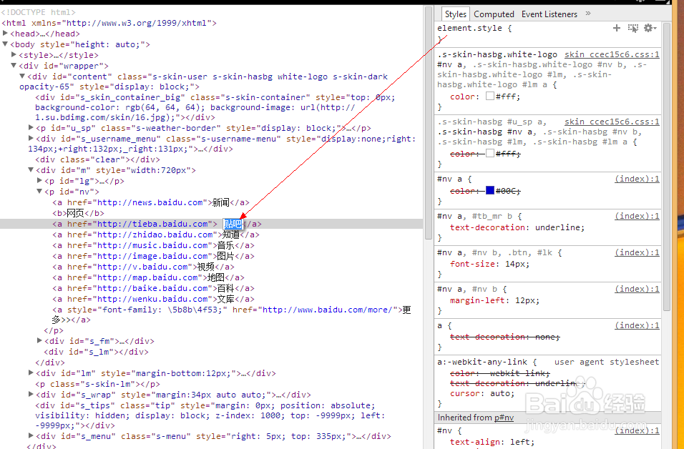Viewport: 684px width, 449px height.
Task: Open (index):1 source of text-align rule
Action: pyautogui.click(x=637, y=430)
